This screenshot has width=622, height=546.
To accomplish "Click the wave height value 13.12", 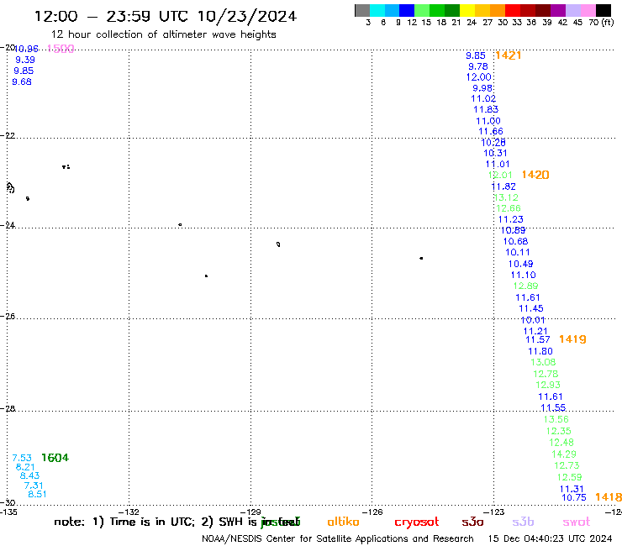I will pyautogui.click(x=506, y=197).
